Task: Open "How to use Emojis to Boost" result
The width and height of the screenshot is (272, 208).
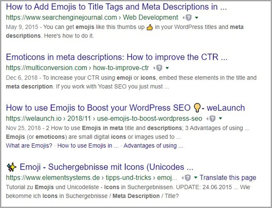Action: [x=97, y=108]
